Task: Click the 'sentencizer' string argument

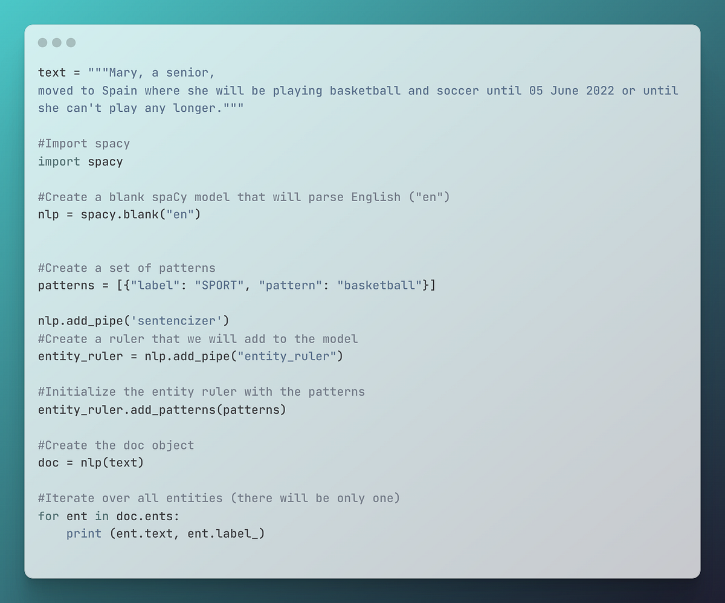Action: coord(180,321)
